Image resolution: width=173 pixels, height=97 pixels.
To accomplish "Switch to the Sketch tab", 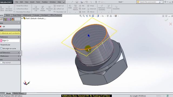I will pyautogui.click(x=8, y=15).
